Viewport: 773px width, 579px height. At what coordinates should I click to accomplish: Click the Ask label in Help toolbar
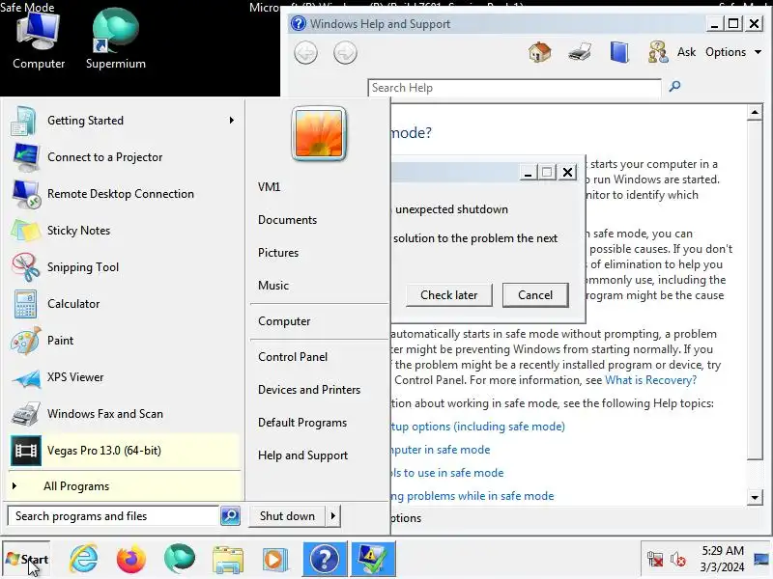click(x=686, y=52)
